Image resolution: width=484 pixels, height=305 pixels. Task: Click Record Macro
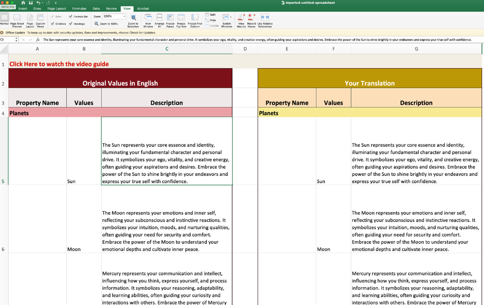[x=252, y=21]
